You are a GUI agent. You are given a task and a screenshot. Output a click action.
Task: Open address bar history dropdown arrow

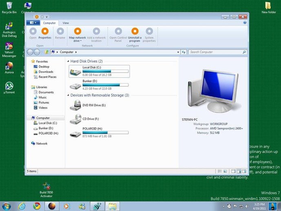[x=178, y=52]
